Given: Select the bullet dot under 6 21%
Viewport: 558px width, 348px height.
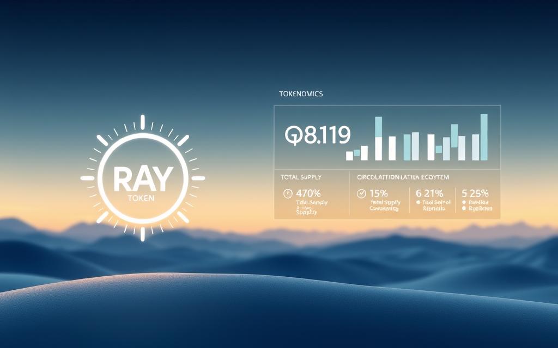Looking at the screenshot, I should 418,202.
